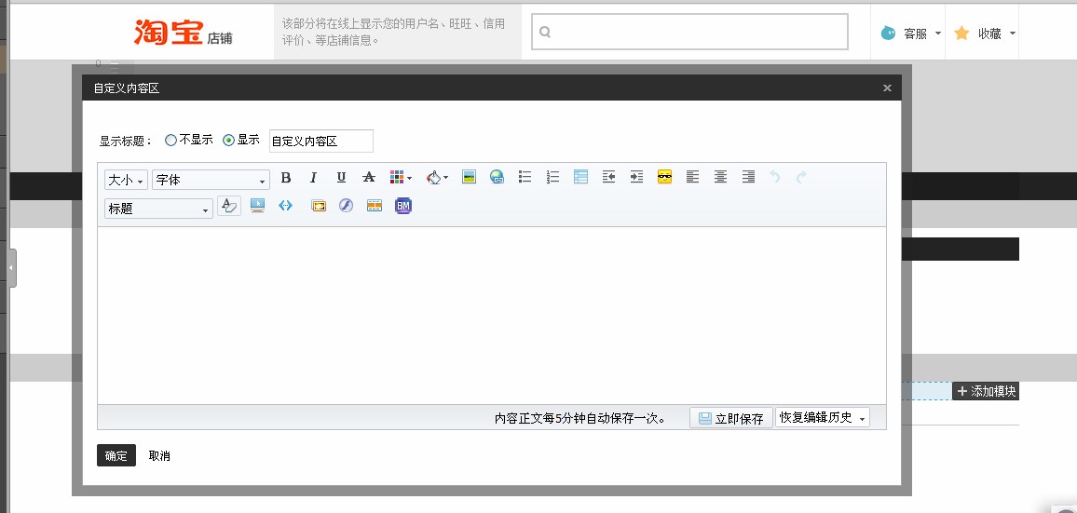Expand the 恢复编辑历史 dropdown

[822, 417]
